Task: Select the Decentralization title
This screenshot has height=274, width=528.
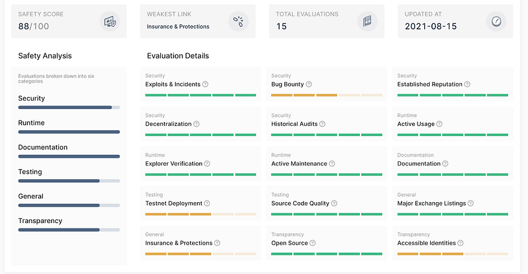Action: (169, 124)
